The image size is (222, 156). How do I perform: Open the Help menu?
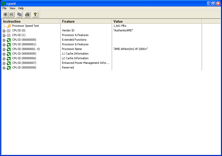pos(21,8)
